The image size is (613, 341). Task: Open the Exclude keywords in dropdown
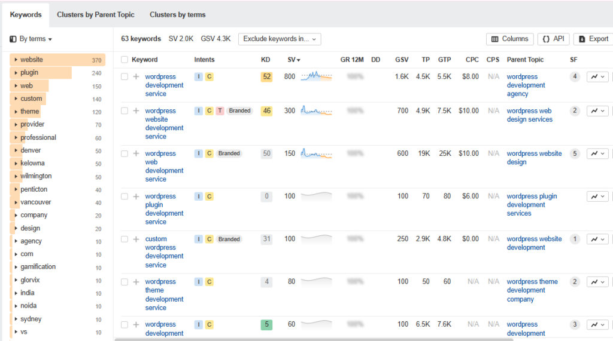pyautogui.click(x=280, y=39)
